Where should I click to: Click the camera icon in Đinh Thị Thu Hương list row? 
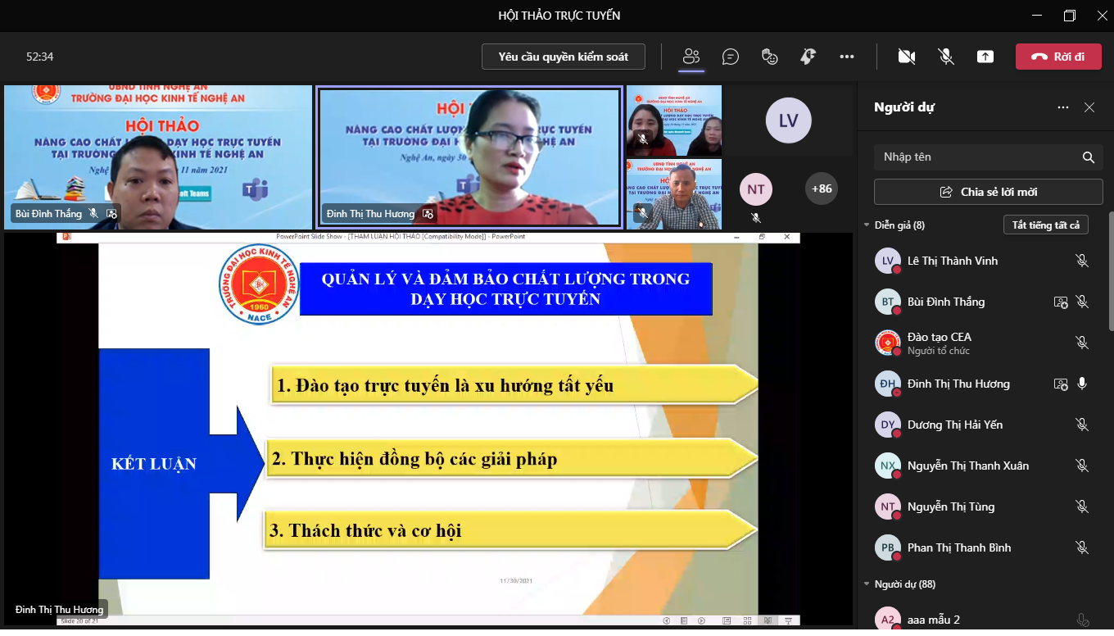point(1061,384)
